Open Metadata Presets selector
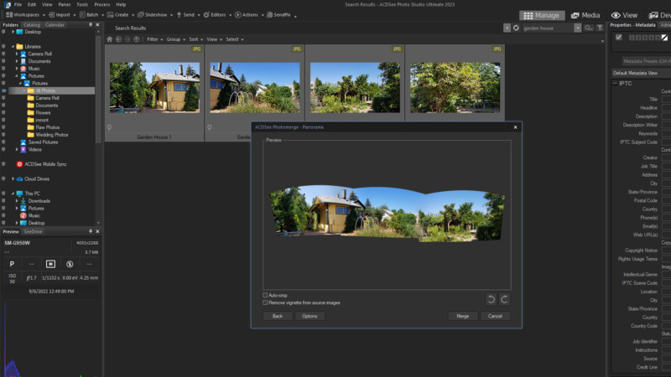Image resolution: width=671 pixels, height=377 pixels. pos(646,61)
